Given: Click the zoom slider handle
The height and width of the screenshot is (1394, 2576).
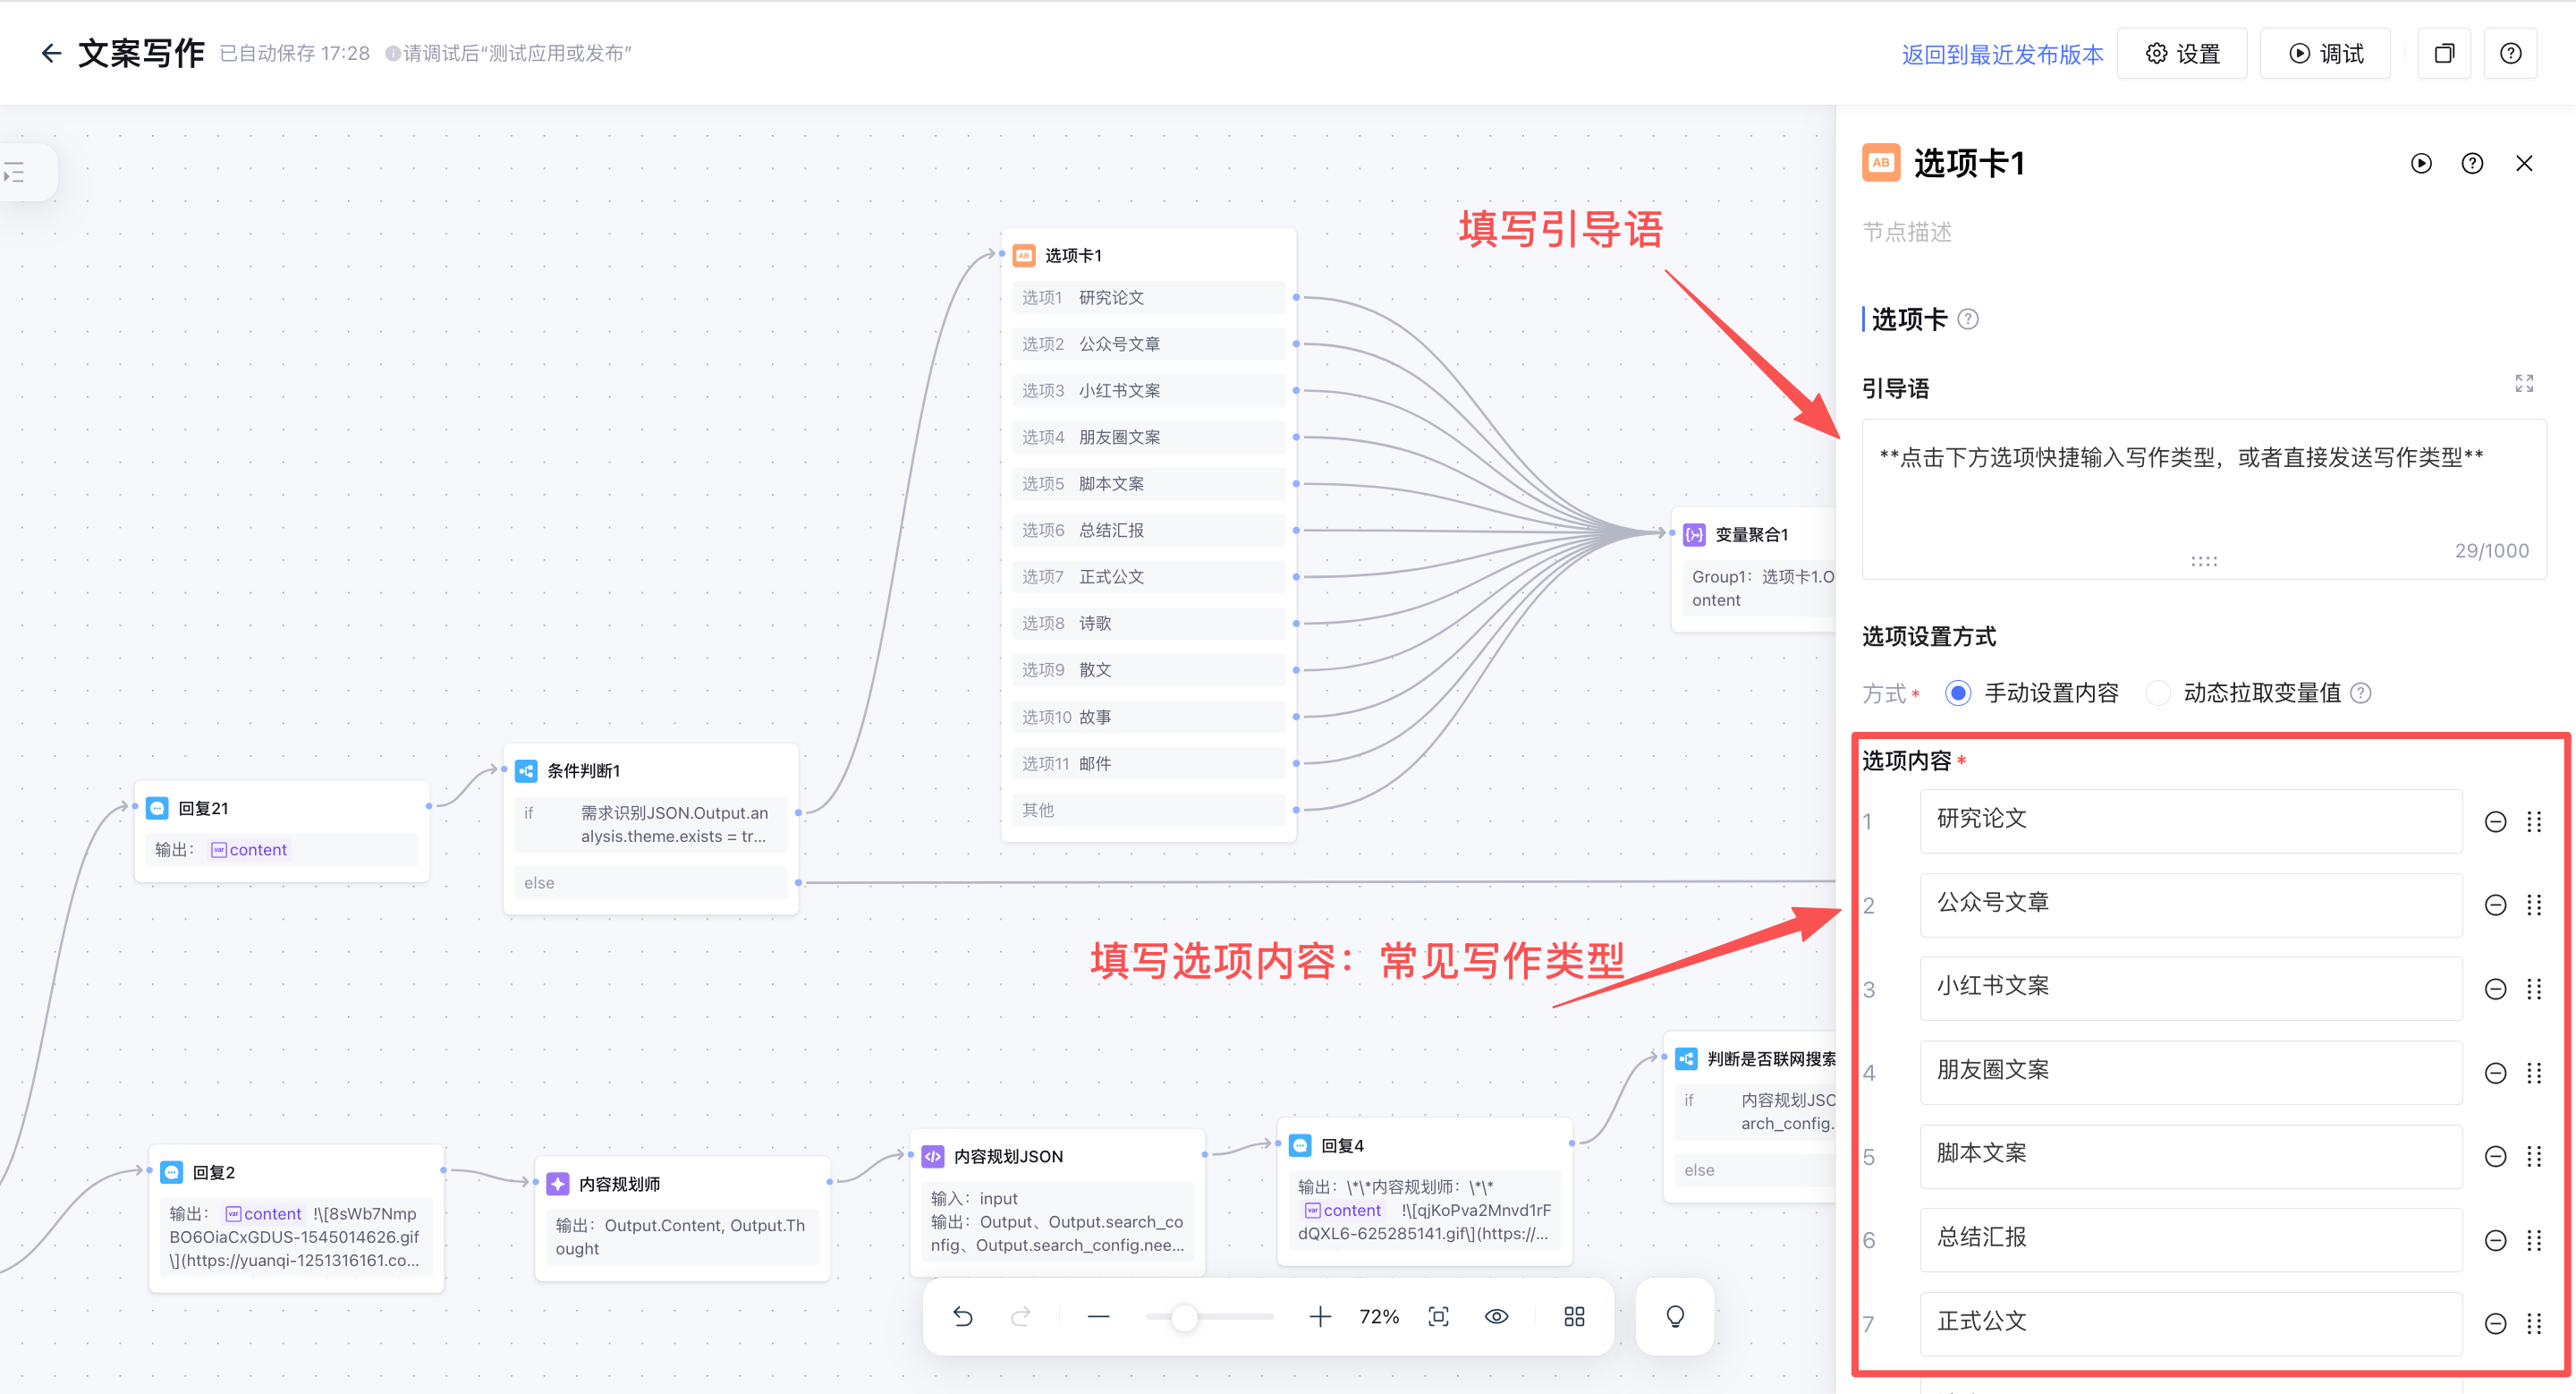Looking at the screenshot, I should (1184, 1317).
